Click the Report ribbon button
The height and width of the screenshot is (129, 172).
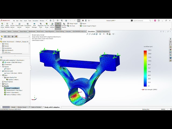pyautogui.click(x=83, y=24)
